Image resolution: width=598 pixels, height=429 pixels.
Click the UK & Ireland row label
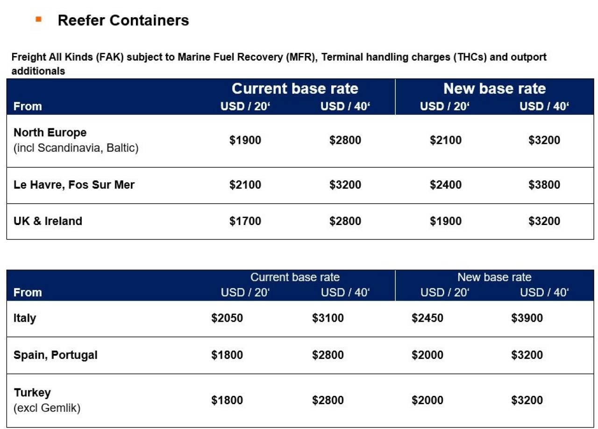tap(48, 221)
